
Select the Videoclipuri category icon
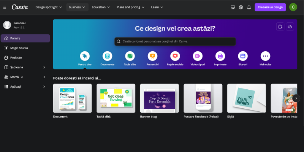[198, 56]
